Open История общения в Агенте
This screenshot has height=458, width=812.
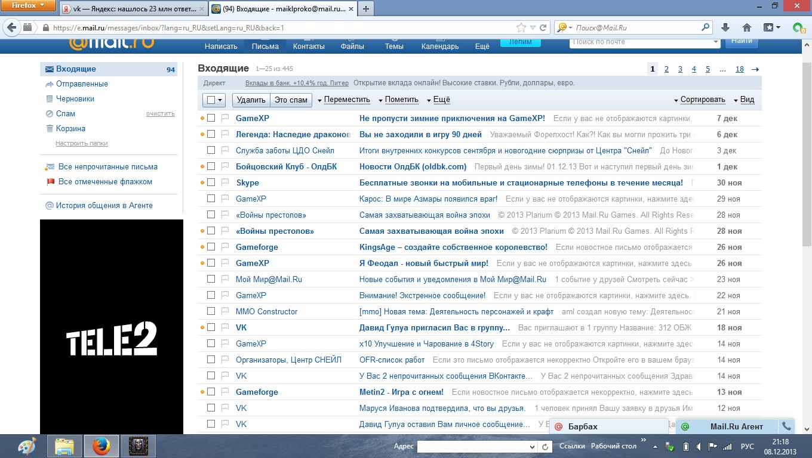(x=104, y=206)
